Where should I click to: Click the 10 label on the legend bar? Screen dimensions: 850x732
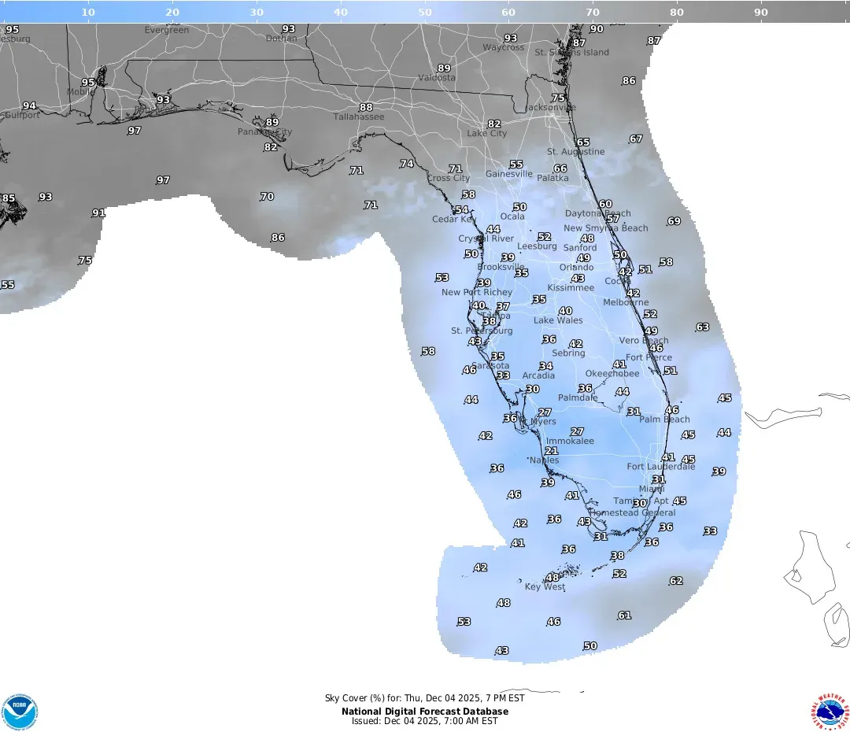click(x=88, y=12)
